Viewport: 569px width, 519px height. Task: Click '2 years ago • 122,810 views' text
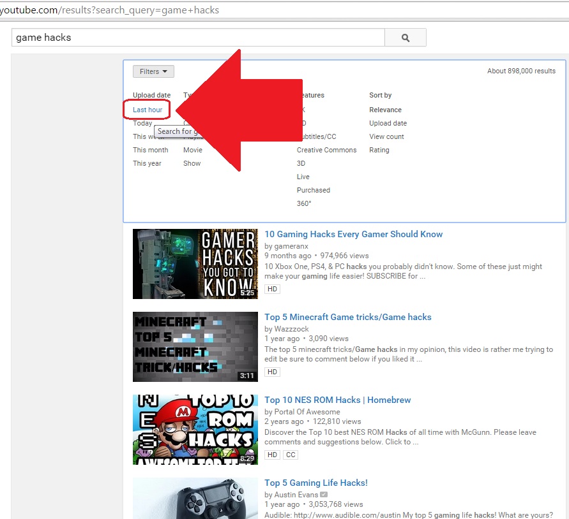click(313, 421)
